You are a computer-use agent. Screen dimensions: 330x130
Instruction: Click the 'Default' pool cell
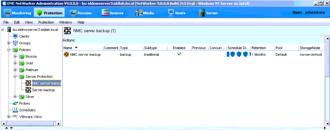pos(281,54)
